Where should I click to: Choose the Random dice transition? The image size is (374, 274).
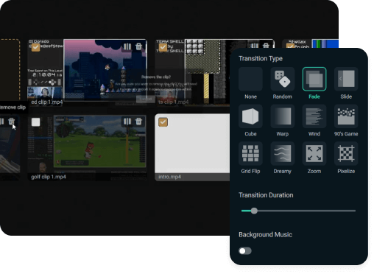(x=282, y=79)
